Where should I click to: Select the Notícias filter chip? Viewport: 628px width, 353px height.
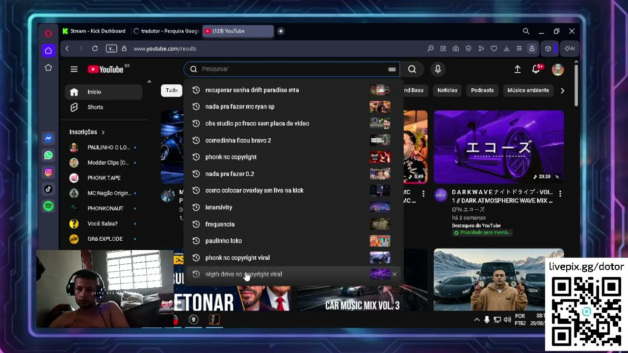point(447,90)
